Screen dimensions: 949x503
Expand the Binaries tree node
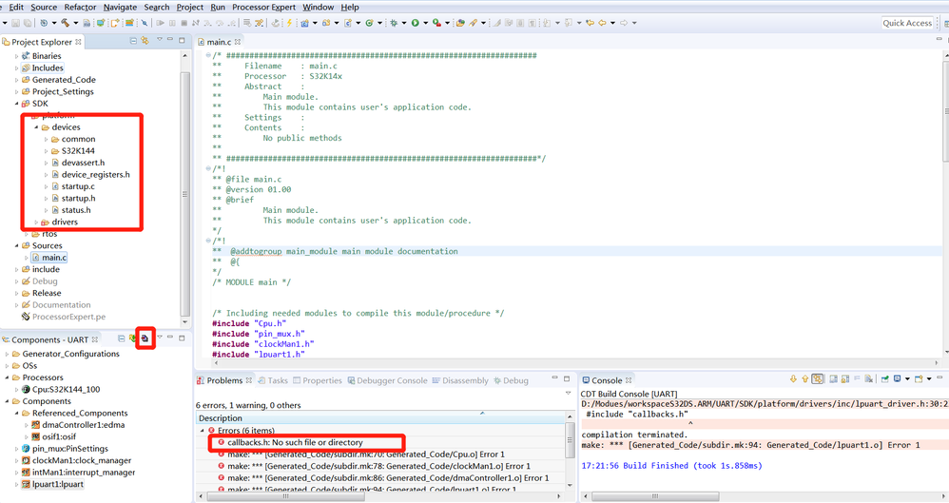pyautogui.click(x=17, y=56)
